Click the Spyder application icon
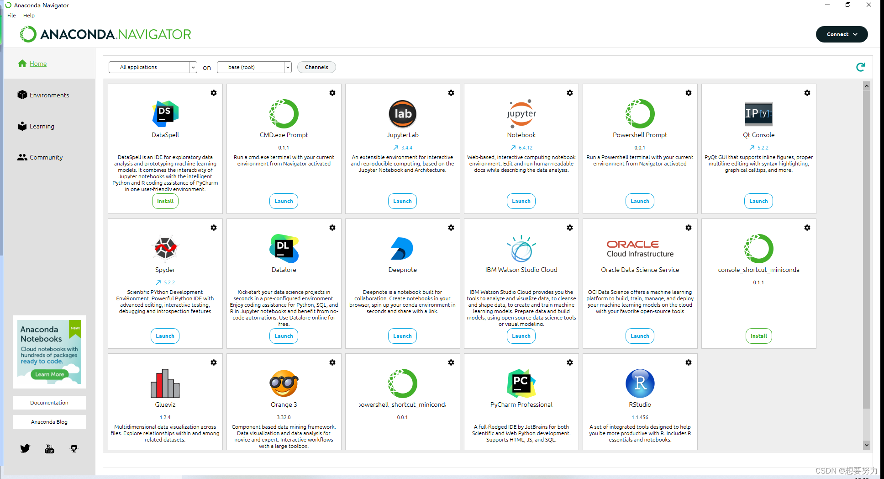This screenshot has height=479, width=884. [165, 248]
